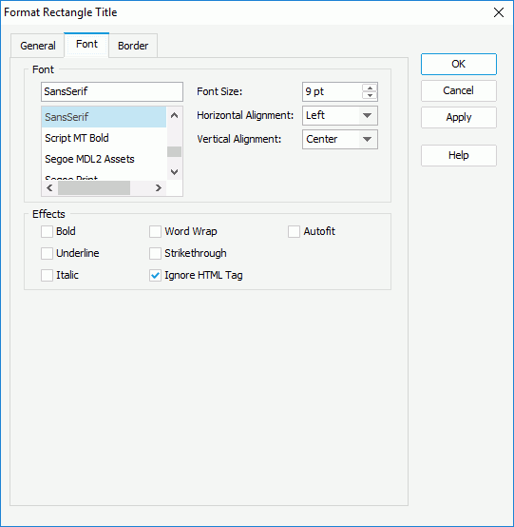Enable the Bold checkbox
The image size is (514, 527).
coord(47,231)
